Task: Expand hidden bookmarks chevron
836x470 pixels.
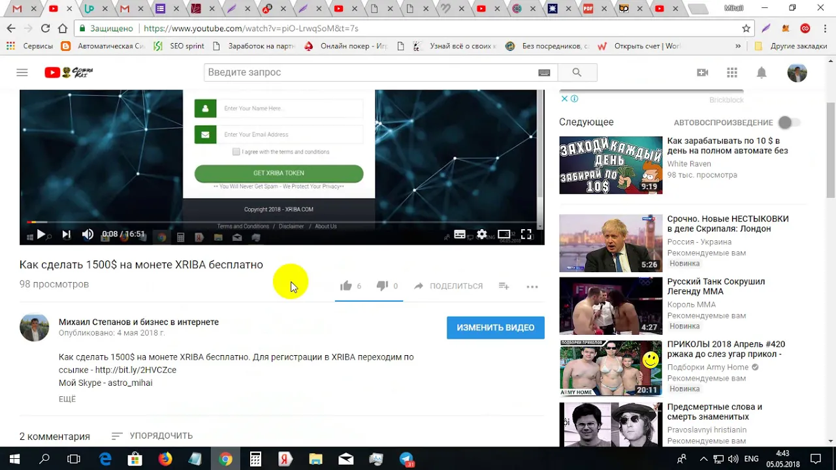Action: point(738,46)
